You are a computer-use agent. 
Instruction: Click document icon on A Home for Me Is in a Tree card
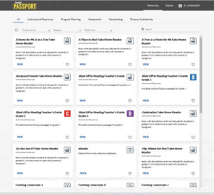(67, 41)
